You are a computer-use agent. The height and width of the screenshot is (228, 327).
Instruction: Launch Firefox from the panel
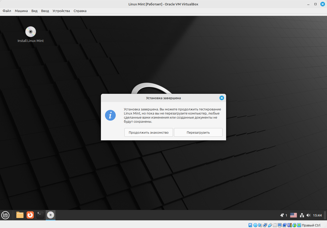pyautogui.click(x=30, y=215)
